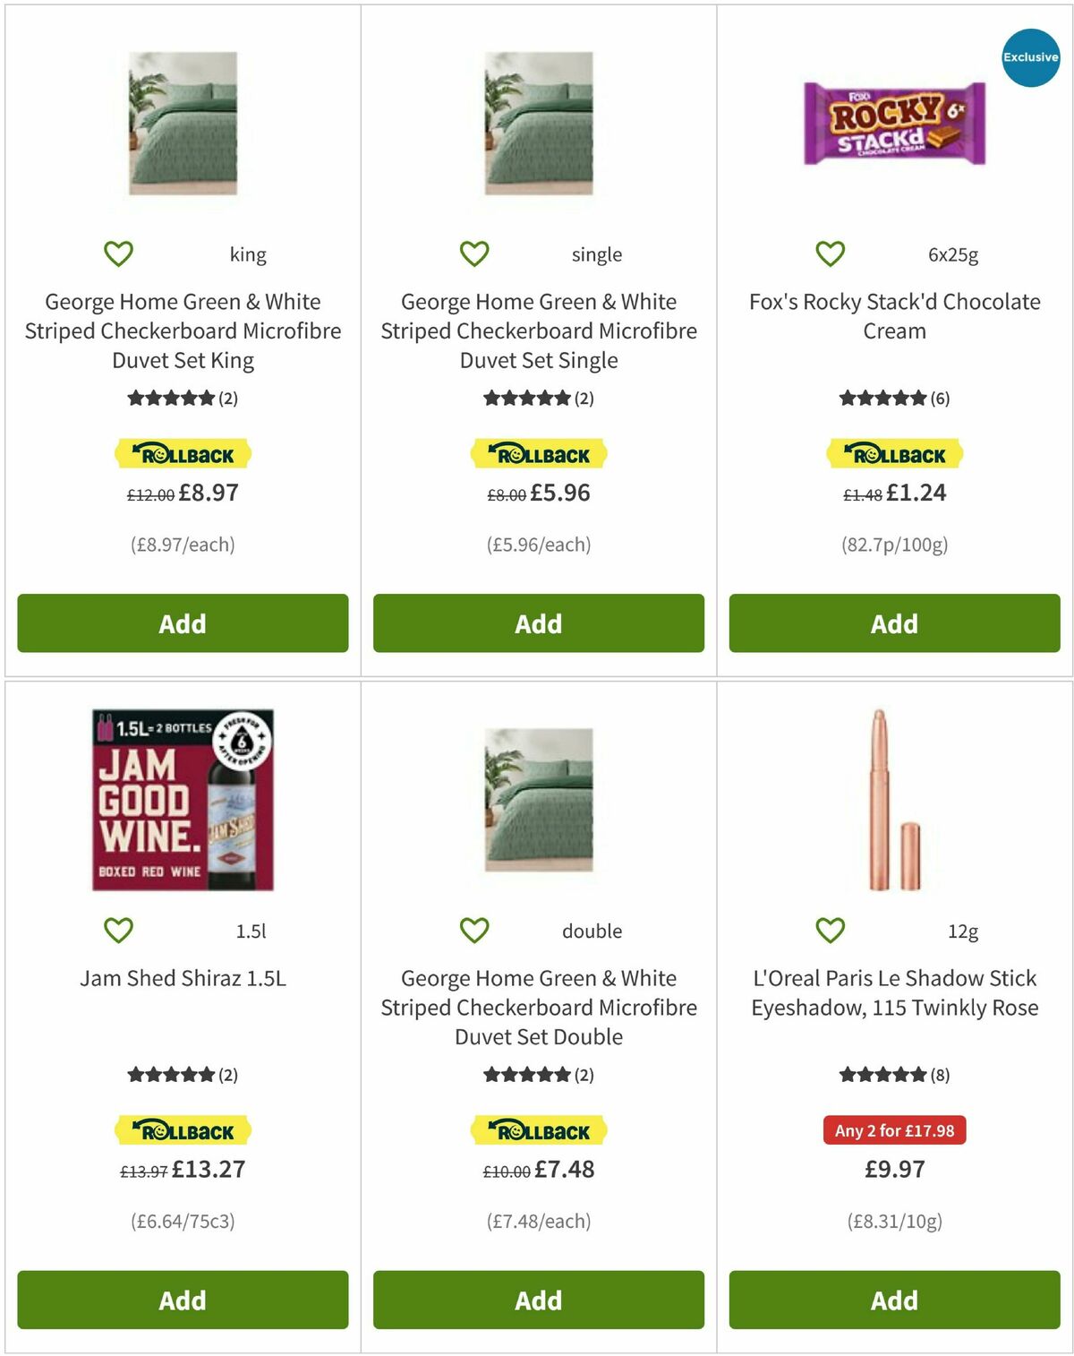Favorite the Duvet Set Single product

(474, 253)
